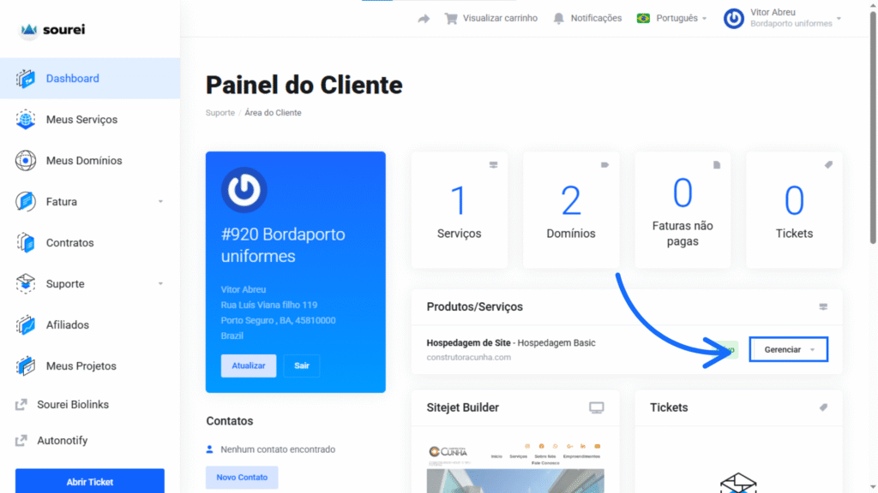
Task: Click the Notificações bell icon
Action: [559, 18]
